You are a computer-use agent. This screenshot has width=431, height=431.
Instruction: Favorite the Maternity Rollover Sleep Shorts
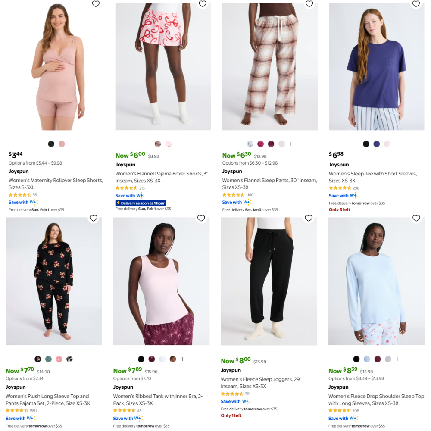coord(96,4)
